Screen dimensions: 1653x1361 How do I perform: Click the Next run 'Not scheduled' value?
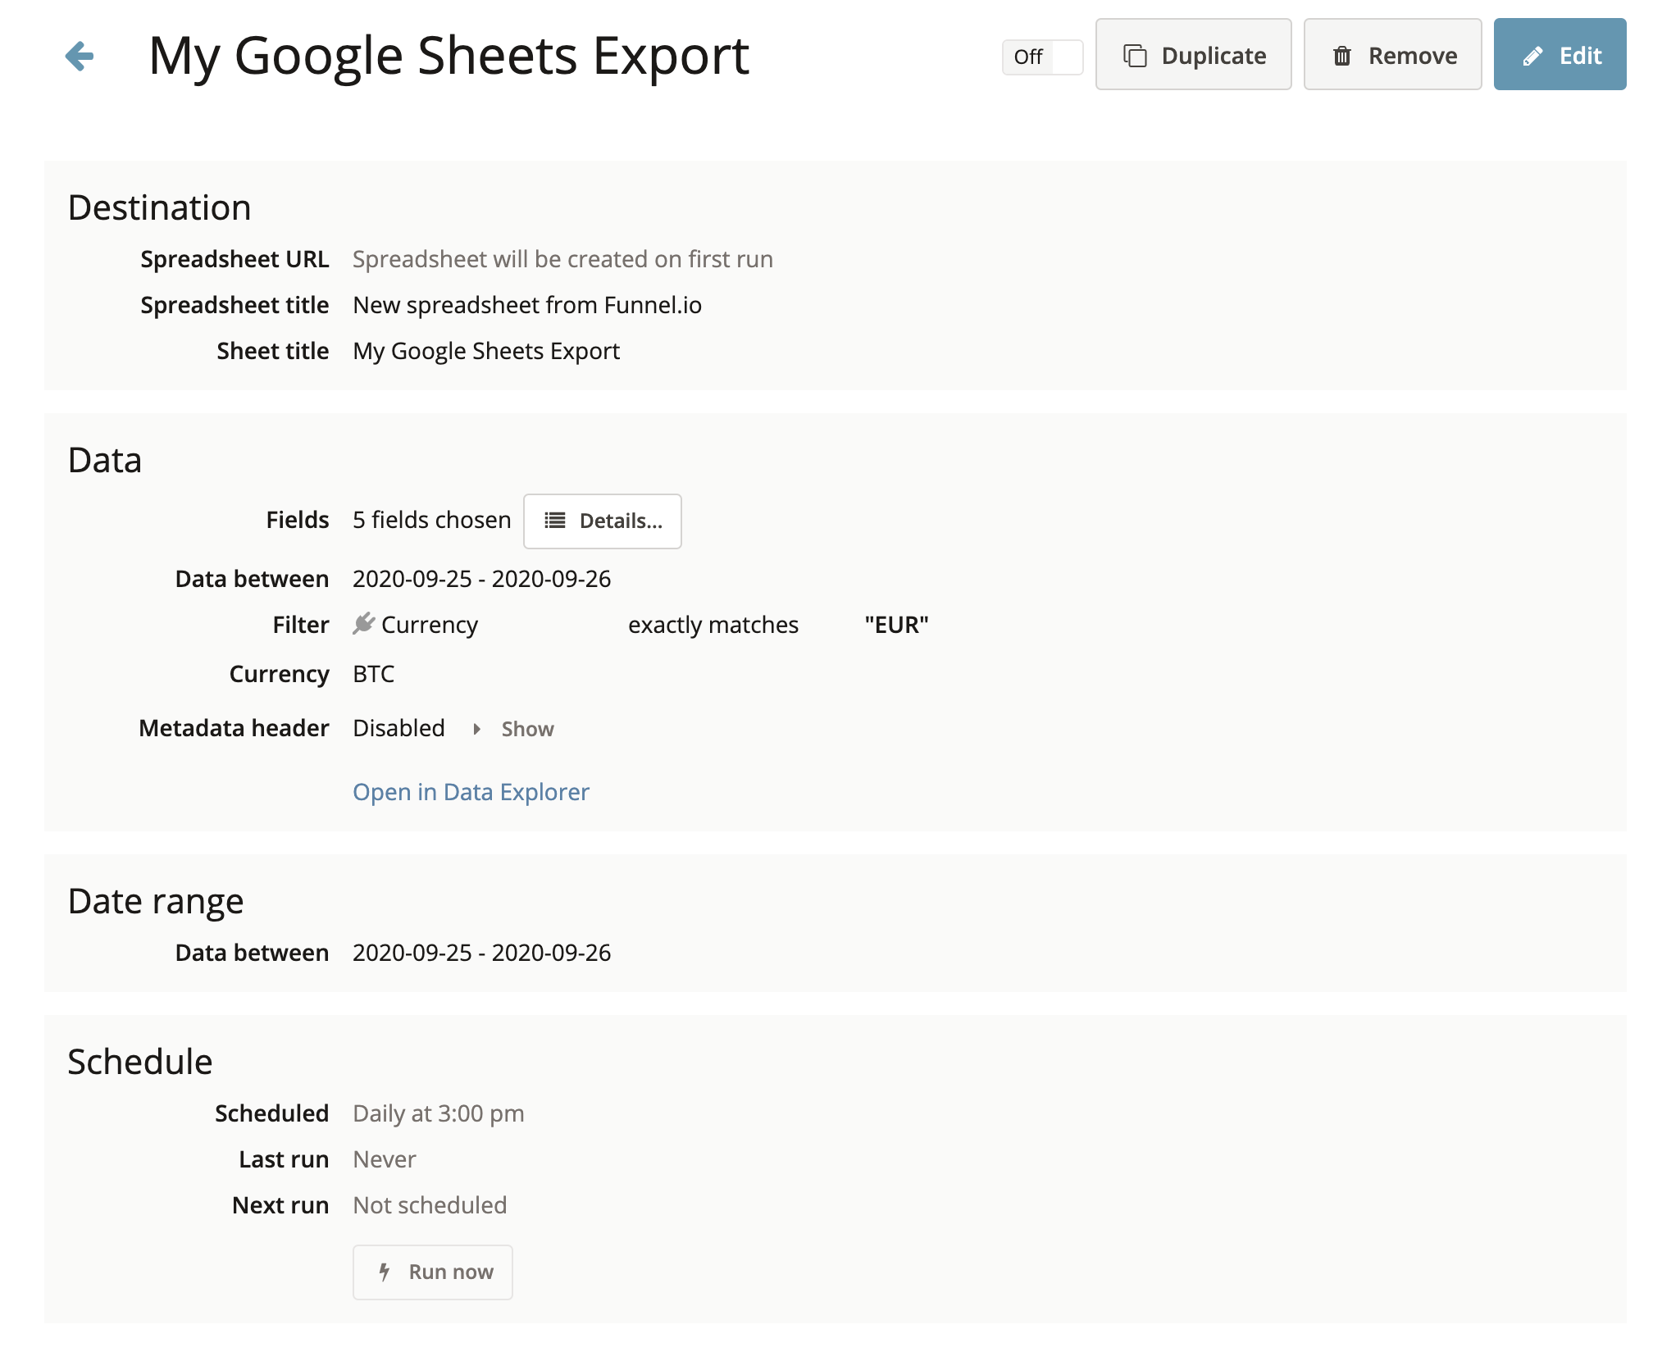tap(430, 1205)
